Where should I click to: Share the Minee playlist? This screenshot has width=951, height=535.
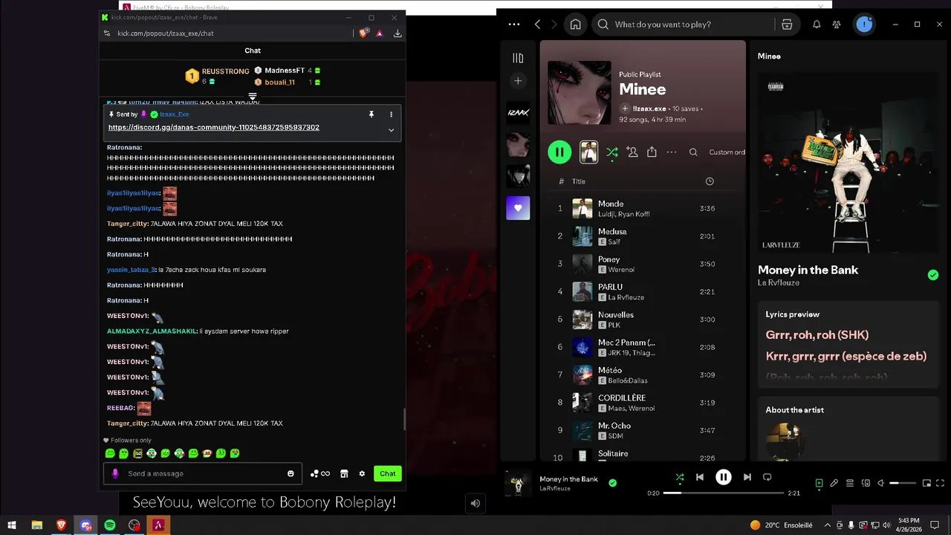click(x=652, y=152)
